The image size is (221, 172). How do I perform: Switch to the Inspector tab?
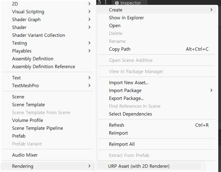click(128, 3)
